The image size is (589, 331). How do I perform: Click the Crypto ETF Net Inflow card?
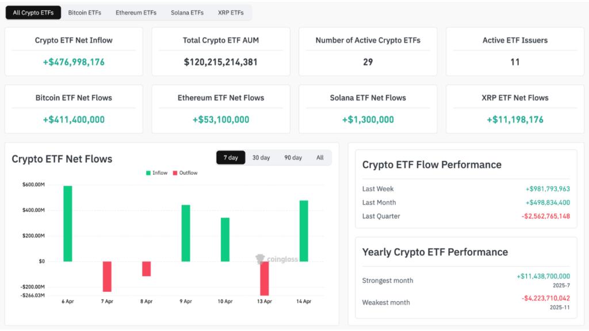(x=73, y=51)
